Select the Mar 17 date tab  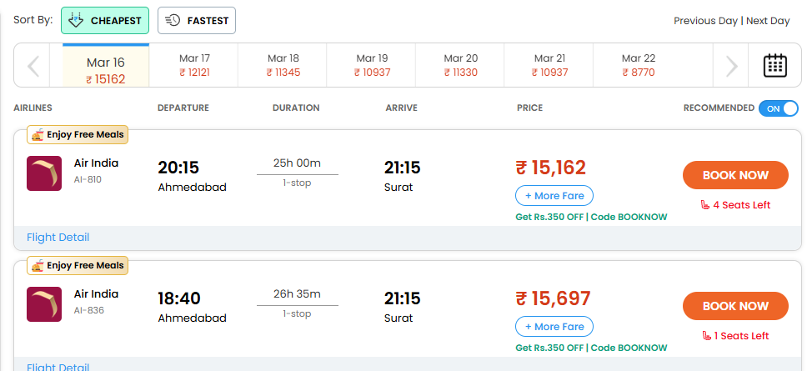(194, 65)
